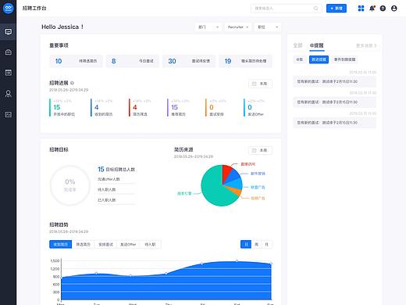The image size is (406, 305).
Task: Click the teal pie legend label
Action: coord(184,193)
